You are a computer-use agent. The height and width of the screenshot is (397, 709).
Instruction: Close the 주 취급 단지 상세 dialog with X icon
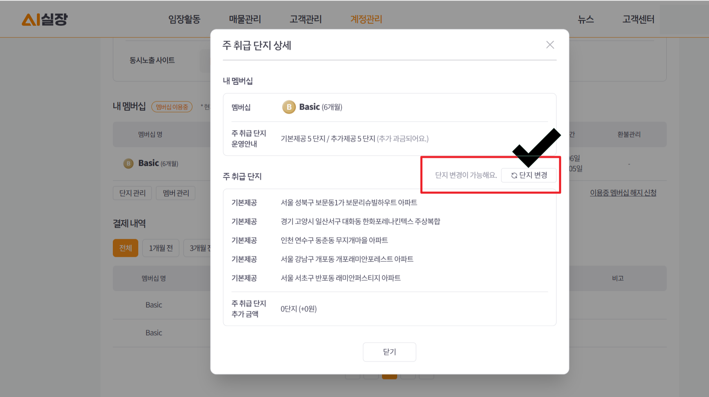[x=550, y=45]
